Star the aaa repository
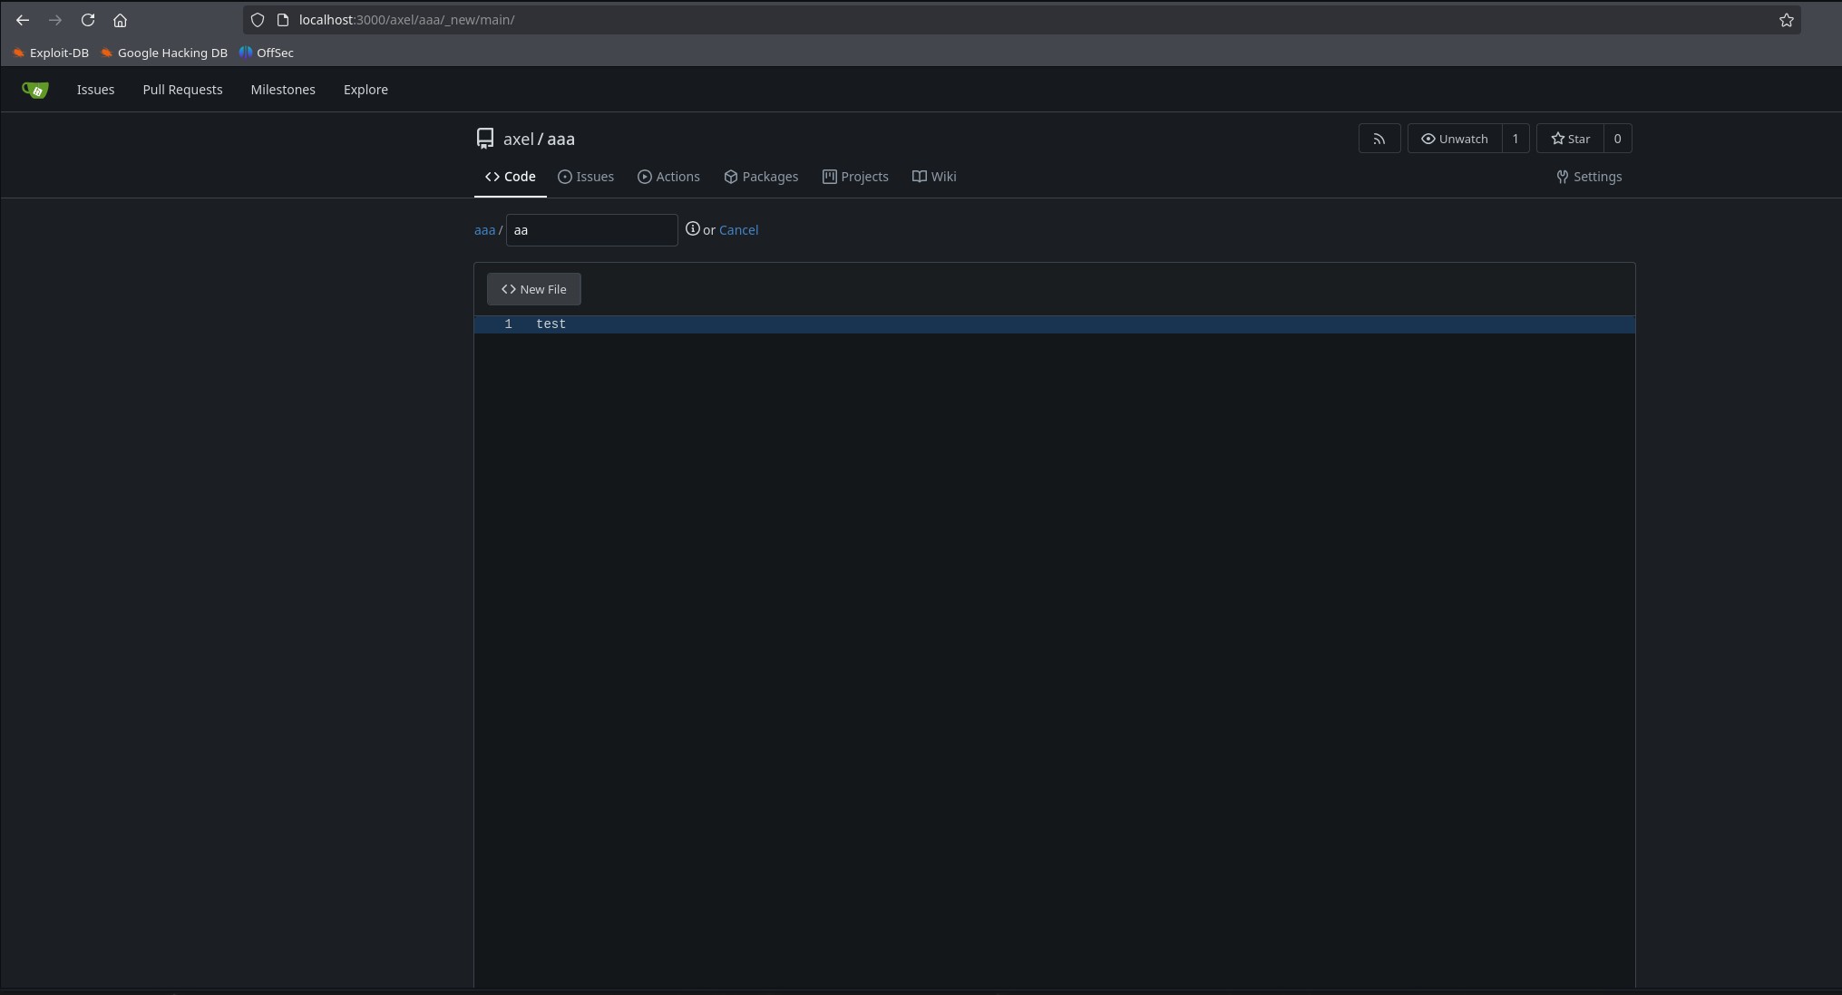Screen dimensions: 1842x995 (x=1570, y=139)
